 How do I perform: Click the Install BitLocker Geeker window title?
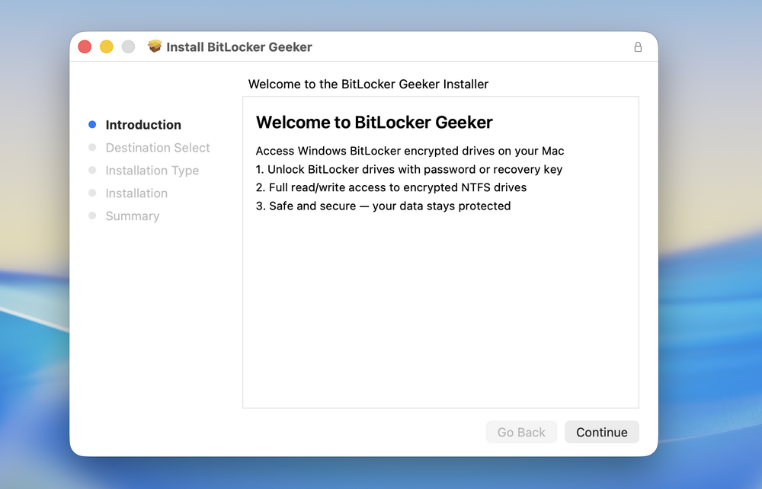241,46
